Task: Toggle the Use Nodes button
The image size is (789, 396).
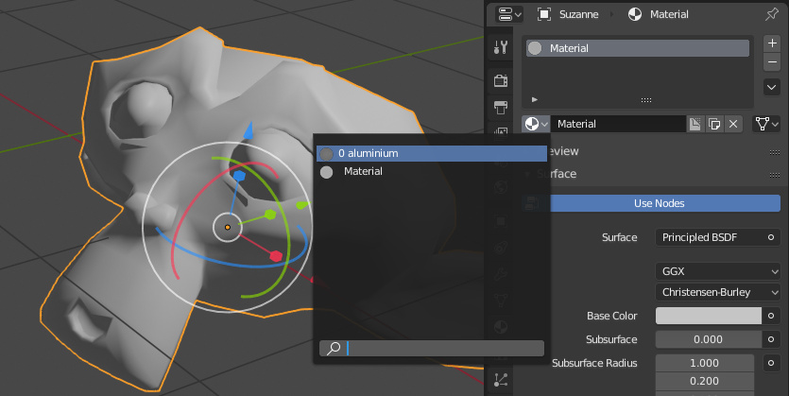Action: pos(659,203)
